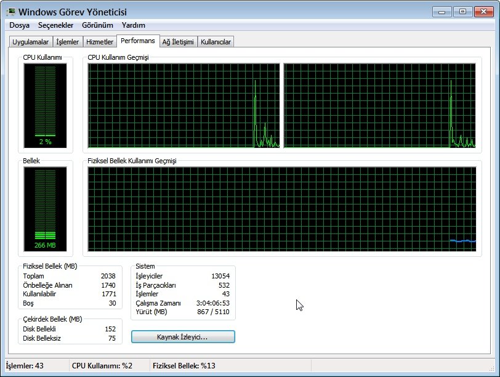The image size is (500, 377).
Task: Open the Dosya menu
Action: tap(20, 25)
